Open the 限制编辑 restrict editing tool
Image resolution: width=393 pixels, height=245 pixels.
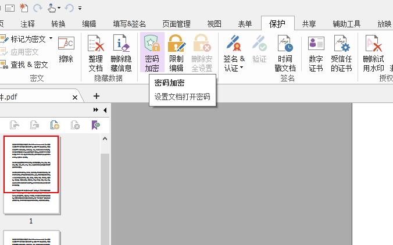pyautogui.click(x=176, y=52)
